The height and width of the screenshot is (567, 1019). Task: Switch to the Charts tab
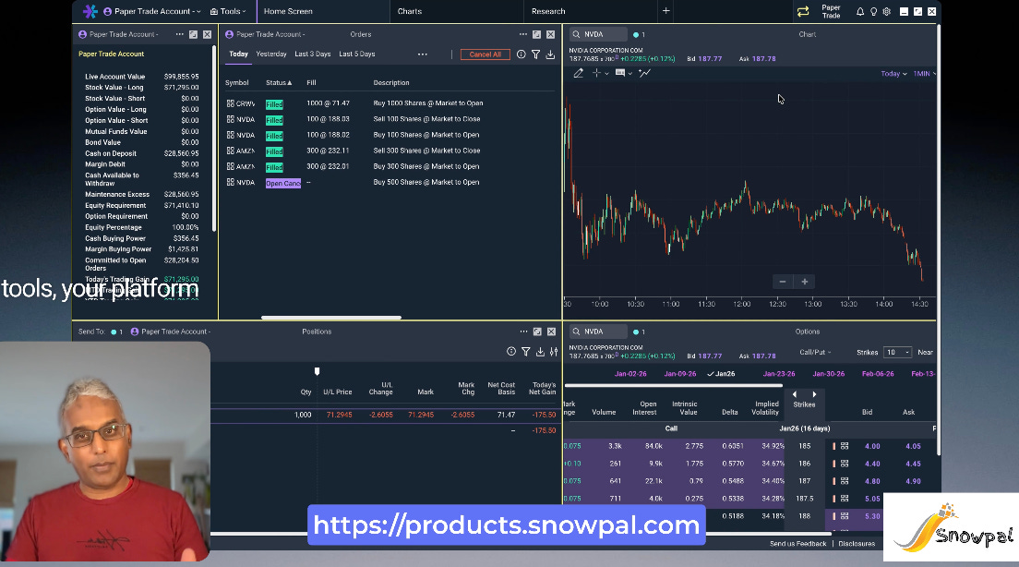(410, 11)
